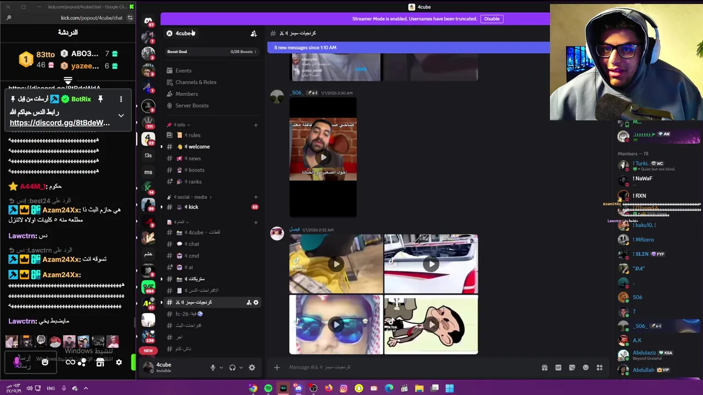703x395 pixels.
Task: Click selected channel's create invite icon
Action: 249,302
